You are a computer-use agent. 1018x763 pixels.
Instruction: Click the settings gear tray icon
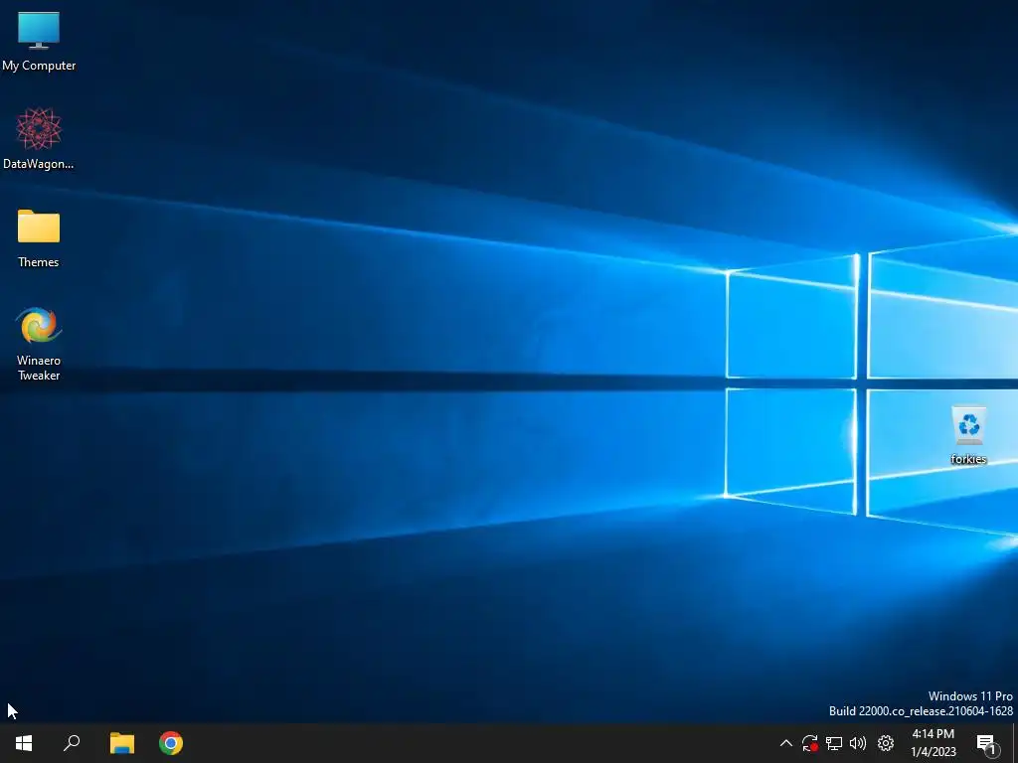pos(886,743)
